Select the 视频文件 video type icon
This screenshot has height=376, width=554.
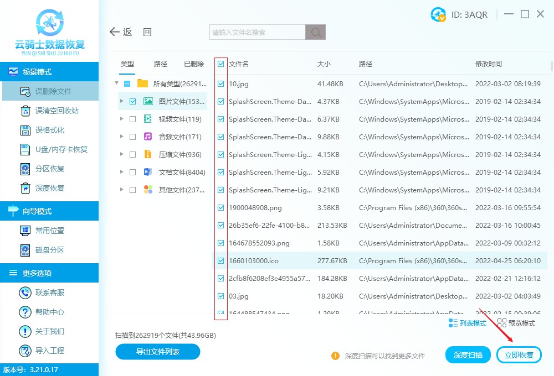[148, 119]
